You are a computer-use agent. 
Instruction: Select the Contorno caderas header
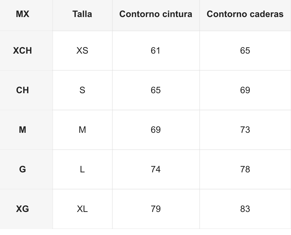point(245,14)
